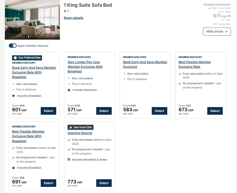Click the fork and knife dinner icon
The height and width of the screenshot is (193, 237).
(x=69, y=160)
